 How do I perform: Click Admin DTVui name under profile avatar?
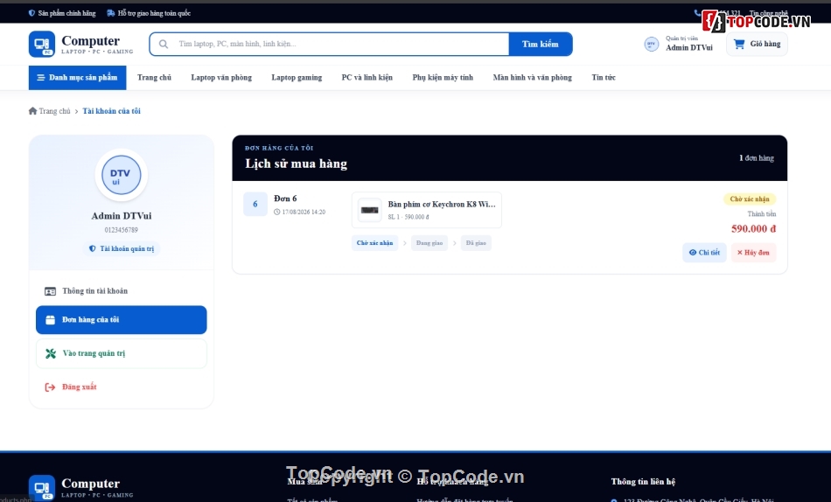(122, 216)
